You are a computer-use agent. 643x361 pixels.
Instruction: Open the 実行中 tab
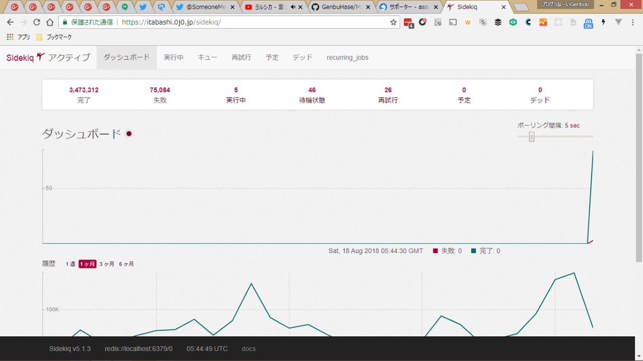point(173,57)
